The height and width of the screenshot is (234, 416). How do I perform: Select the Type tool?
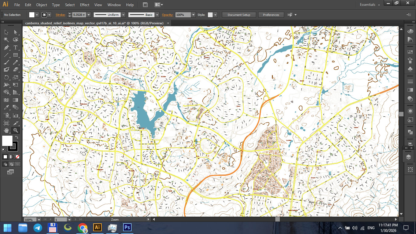pyautogui.click(x=15, y=48)
